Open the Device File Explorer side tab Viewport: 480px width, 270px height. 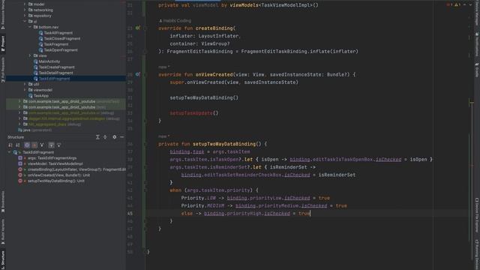pyautogui.click(x=477, y=215)
